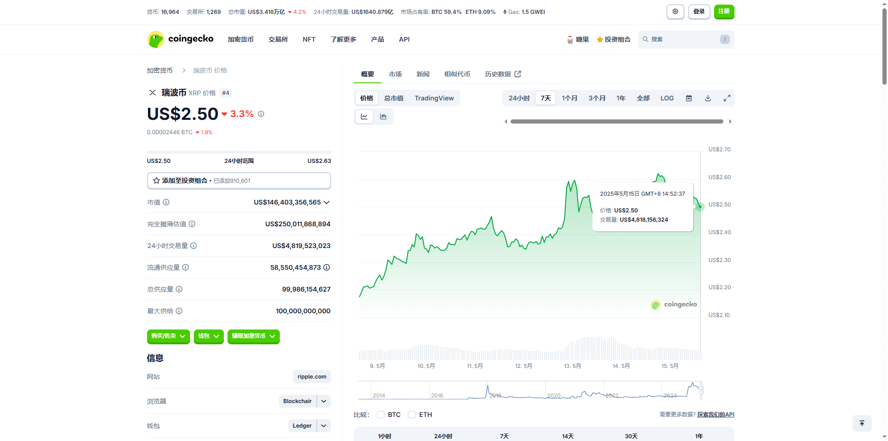Click left arrow of tab scroller
Screen dimensions: 888x441
point(506,122)
